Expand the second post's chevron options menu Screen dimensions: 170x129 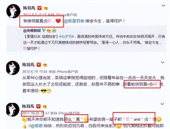pyautogui.click(x=163, y=62)
